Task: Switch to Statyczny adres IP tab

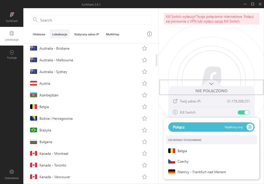Action: coord(86,34)
